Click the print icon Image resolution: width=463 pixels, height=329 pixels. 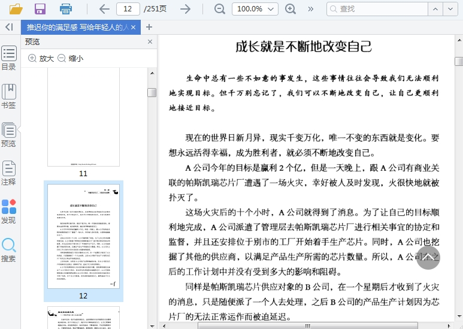(66, 9)
